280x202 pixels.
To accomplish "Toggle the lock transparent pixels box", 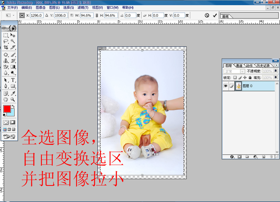I will click(235, 78).
